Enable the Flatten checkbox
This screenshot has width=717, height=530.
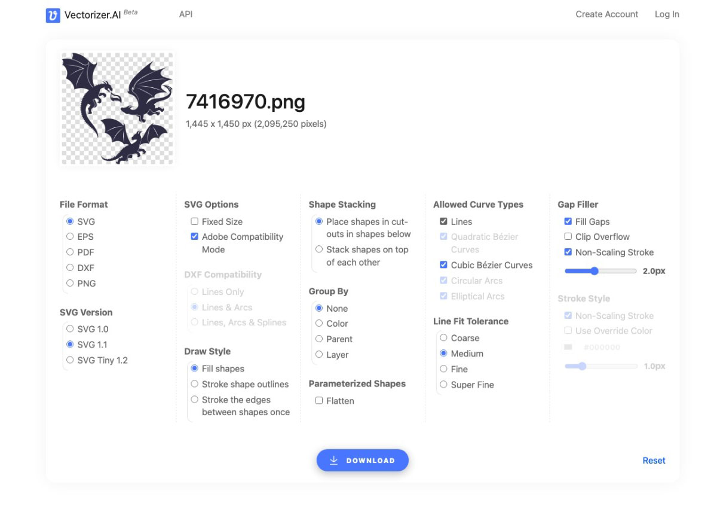319,401
